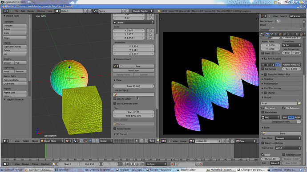Click the image pin icon in image editor header
307x172 pixels.
[x=232, y=141]
